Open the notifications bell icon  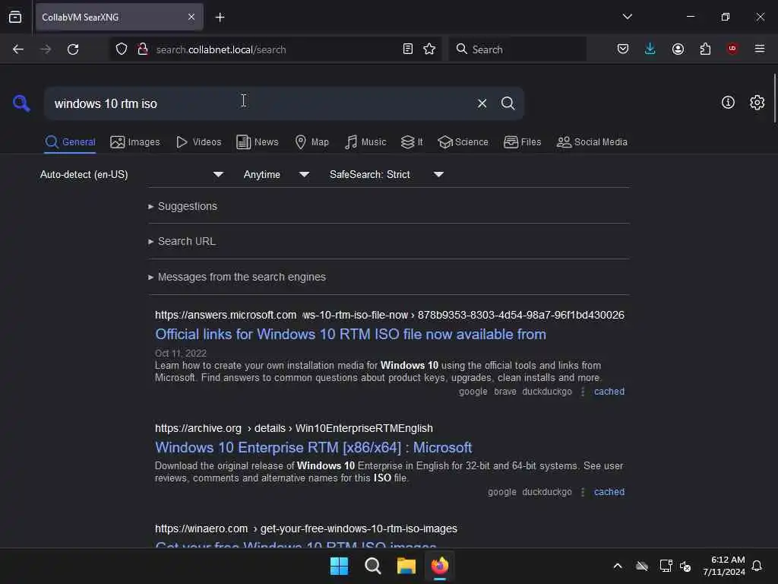[757, 566]
